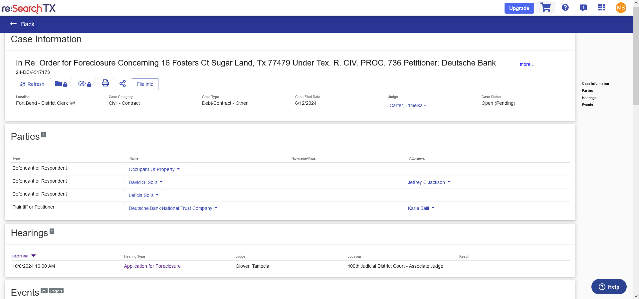This screenshot has height=299, width=639.
Task: Open the floating Help button
Action: 609,287
